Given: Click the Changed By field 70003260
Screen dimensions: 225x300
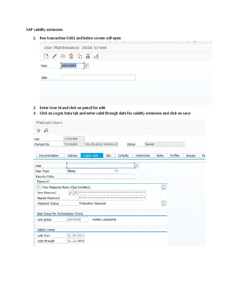Looking at the screenshot, I should click(x=74, y=144).
